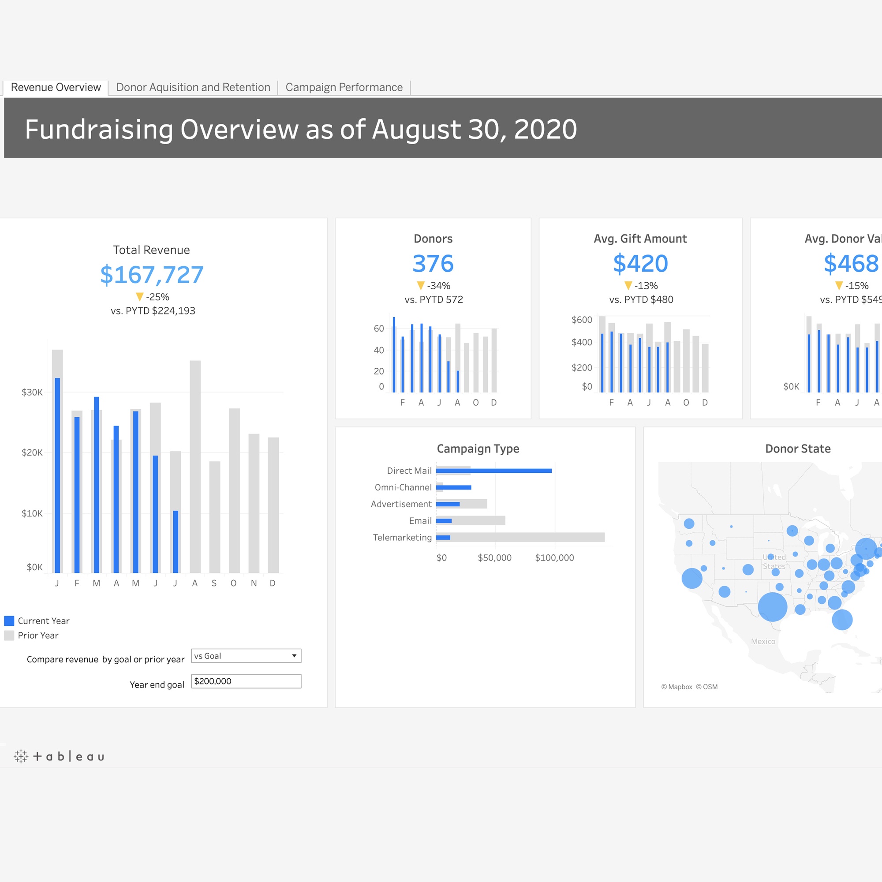Click the California donor bubble on map
Screen dimensions: 882x882
691,579
